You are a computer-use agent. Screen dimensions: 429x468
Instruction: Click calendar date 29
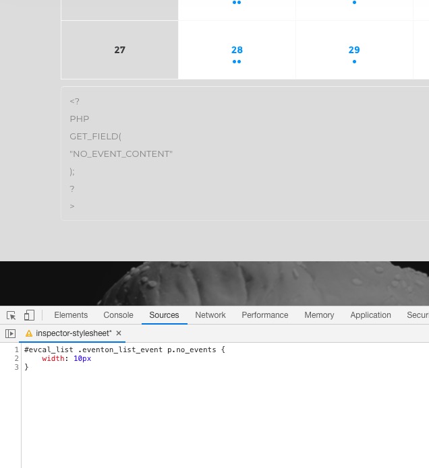coord(354,50)
